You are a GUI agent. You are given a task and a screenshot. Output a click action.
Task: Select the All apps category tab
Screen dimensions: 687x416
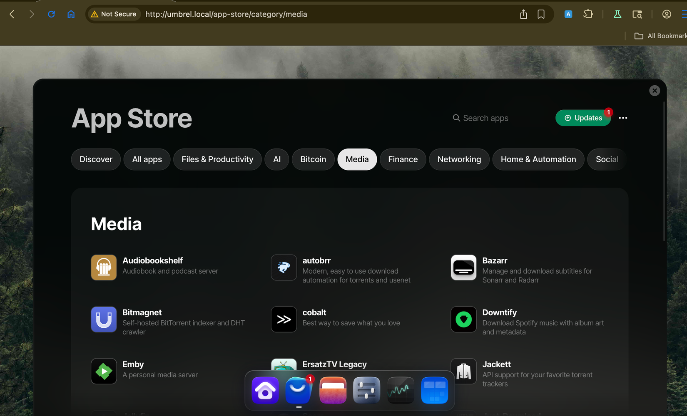147,159
